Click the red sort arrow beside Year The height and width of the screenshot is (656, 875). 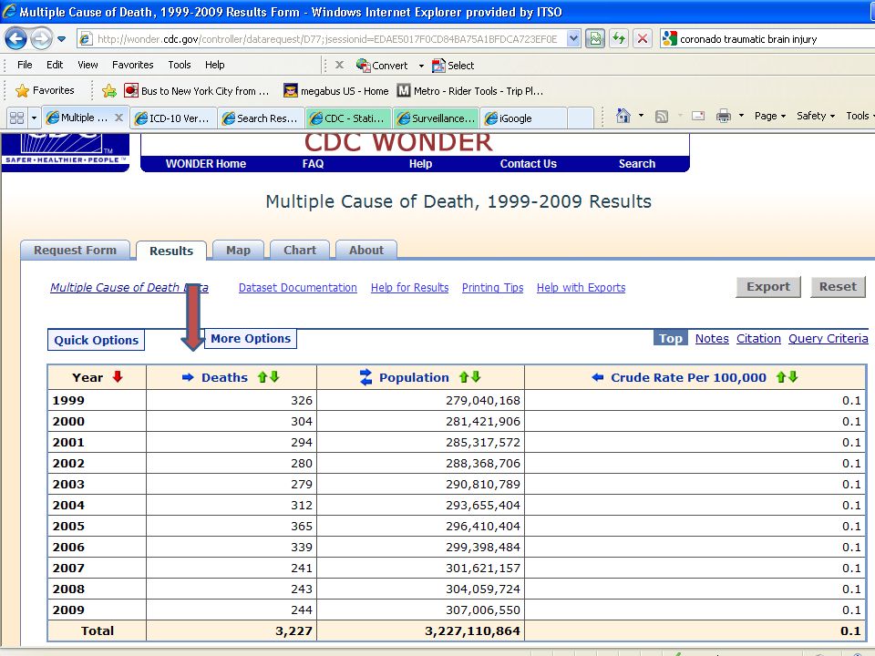click(118, 377)
